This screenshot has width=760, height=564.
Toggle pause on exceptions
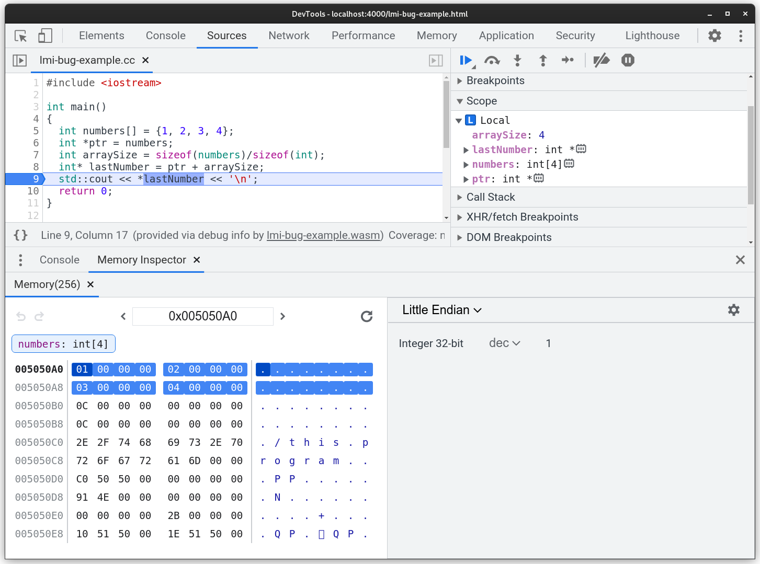[x=627, y=60]
